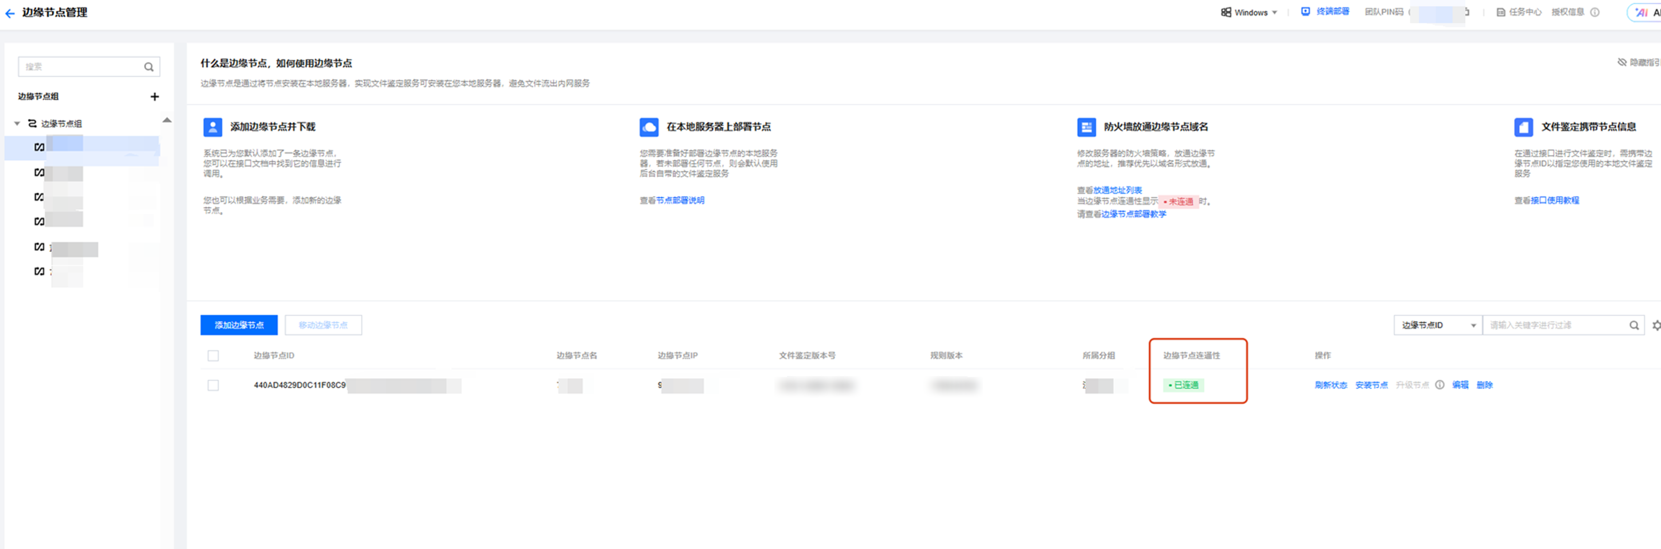The width and height of the screenshot is (1661, 549).
Task: Click the plus icon to add 边缘节点组
Action: pyautogui.click(x=154, y=97)
